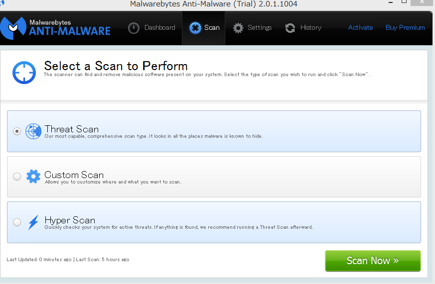Select the Hyper Scan radio button
The width and height of the screenshot is (435, 284).
[x=17, y=222]
